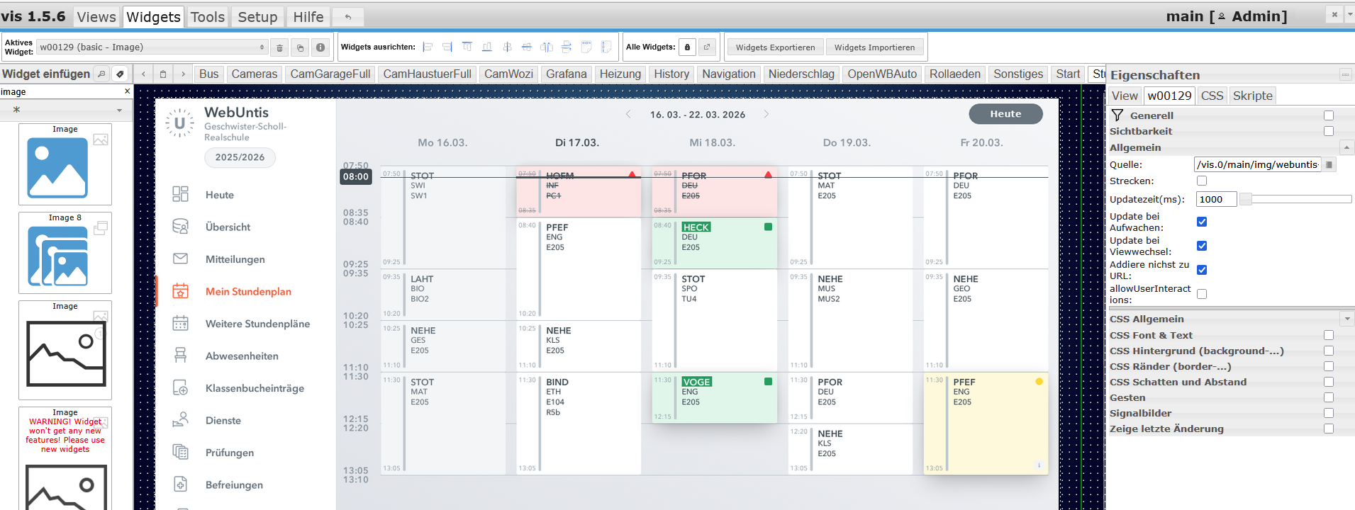Open the Tools menu
The height and width of the screenshot is (510, 1355).
208,17
